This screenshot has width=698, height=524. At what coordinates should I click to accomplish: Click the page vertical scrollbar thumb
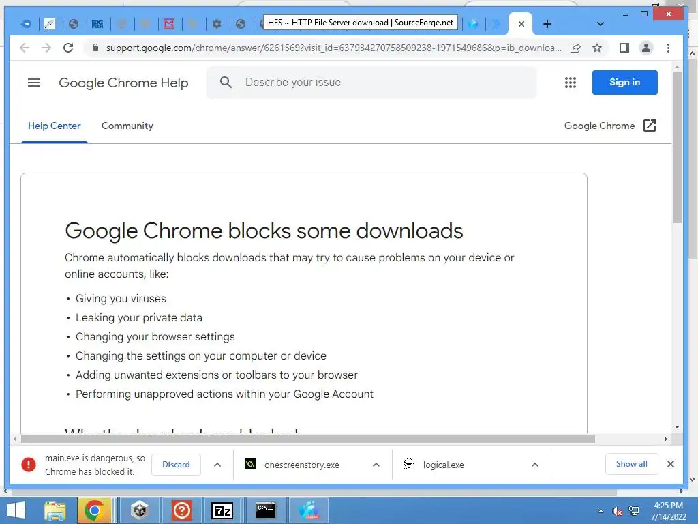point(677,147)
